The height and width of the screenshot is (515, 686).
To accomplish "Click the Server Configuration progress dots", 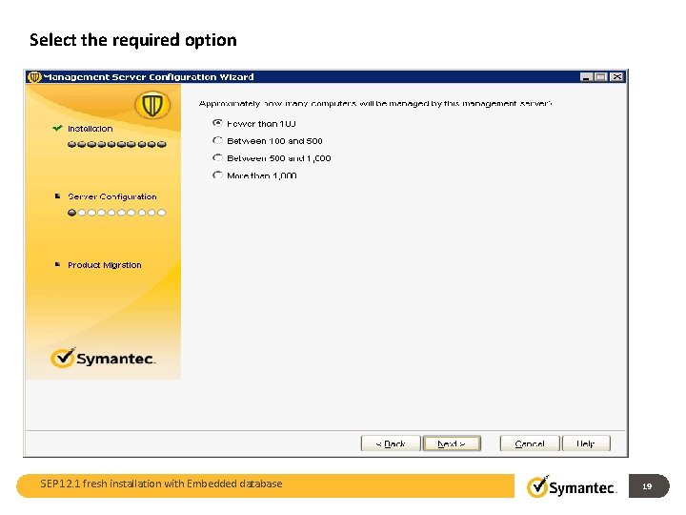I will coord(117,213).
